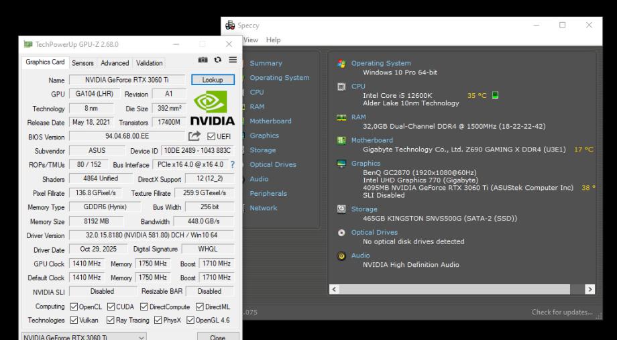Click the Intel Core i5 12600K text

coord(398,95)
